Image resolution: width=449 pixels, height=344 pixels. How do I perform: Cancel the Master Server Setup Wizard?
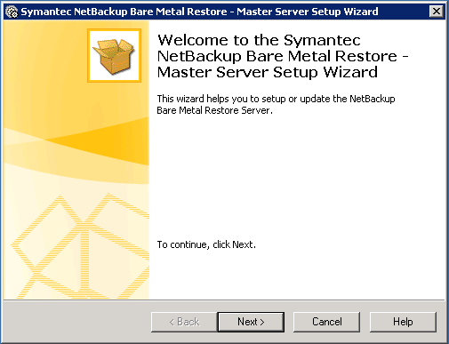(326, 322)
